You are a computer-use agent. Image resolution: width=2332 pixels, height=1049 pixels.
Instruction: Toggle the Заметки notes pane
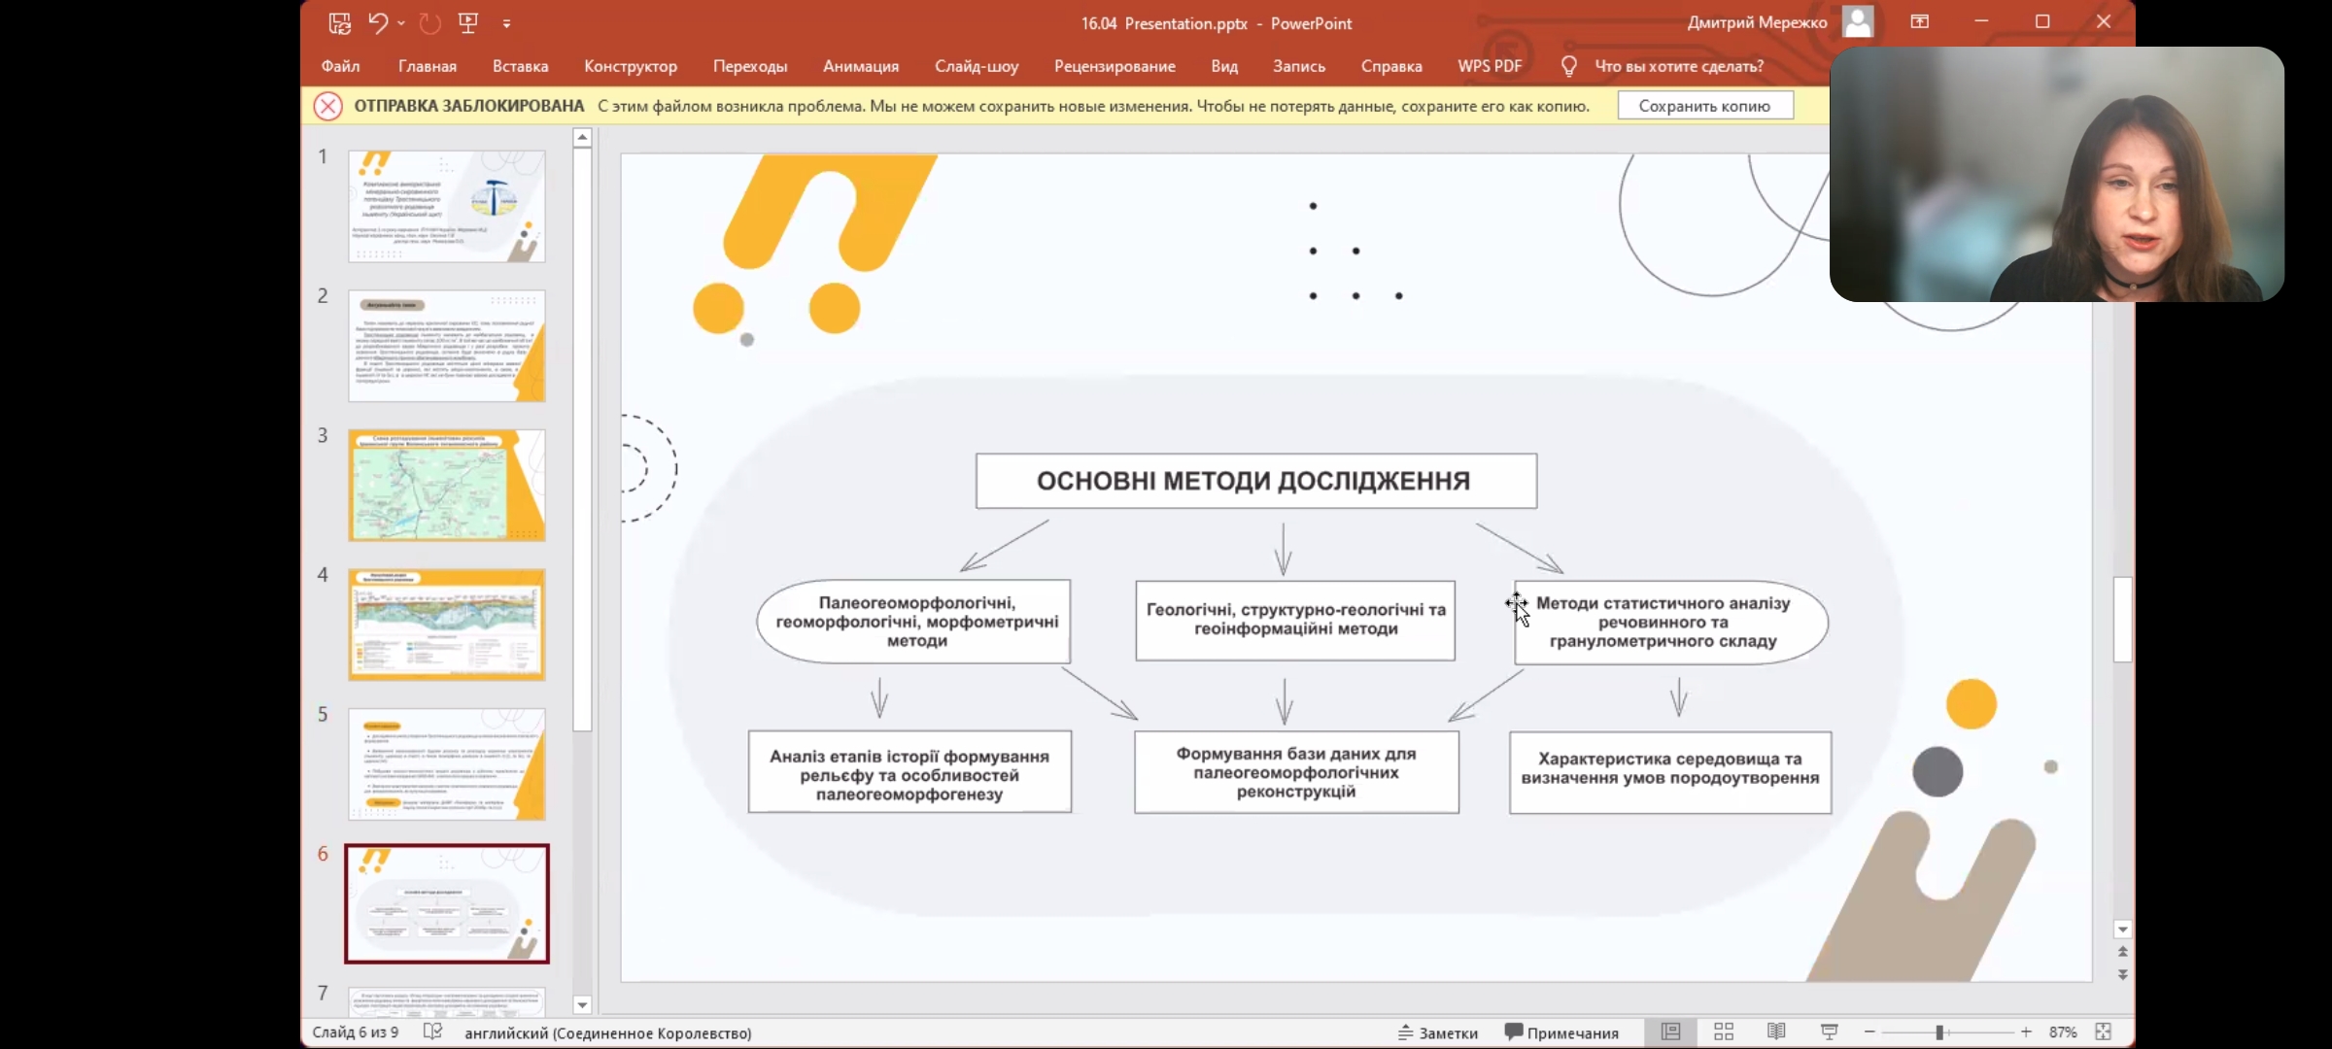tap(1438, 1032)
